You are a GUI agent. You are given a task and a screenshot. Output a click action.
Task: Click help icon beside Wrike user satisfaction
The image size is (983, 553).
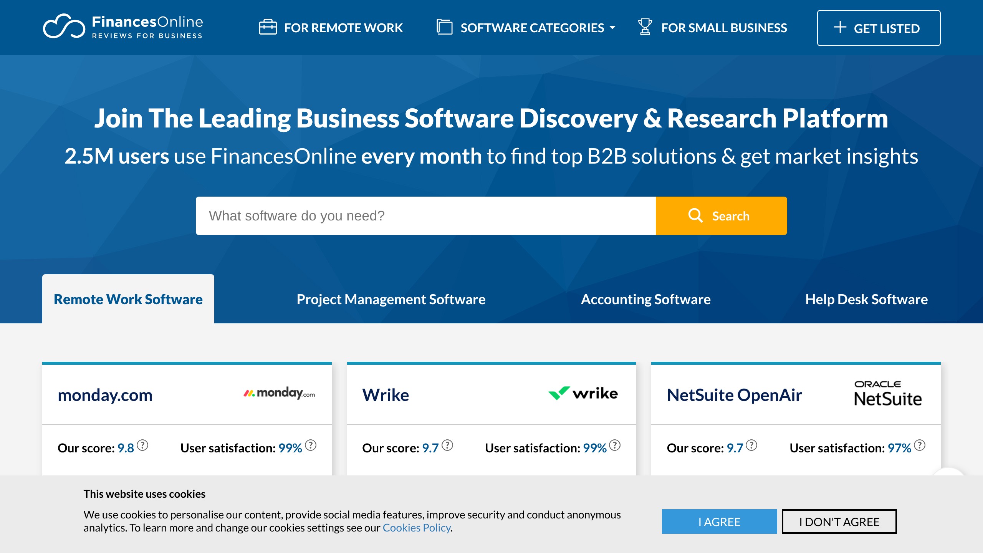[615, 445]
